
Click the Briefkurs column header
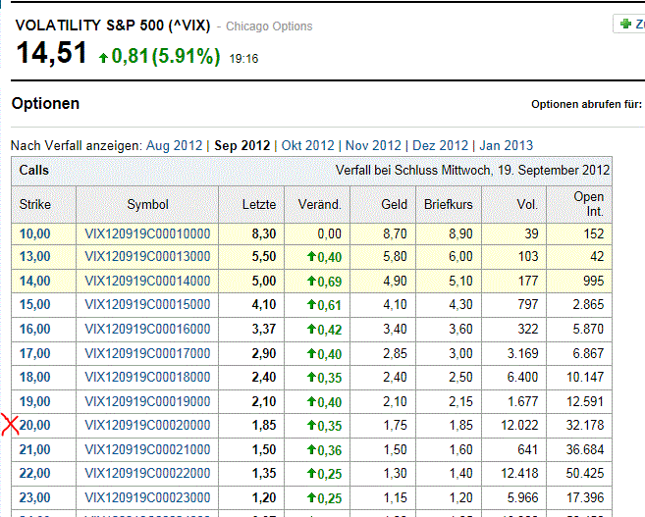point(449,204)
